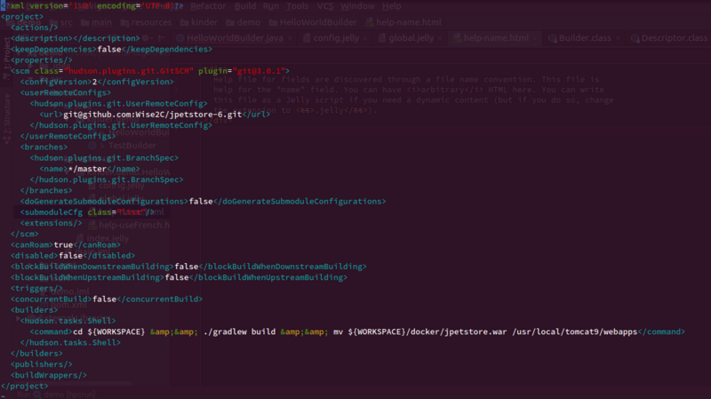This screenshot has height=399, width=711.
Task: Switch to config.jelly editor tab
Action: click(x=336, y=38)
